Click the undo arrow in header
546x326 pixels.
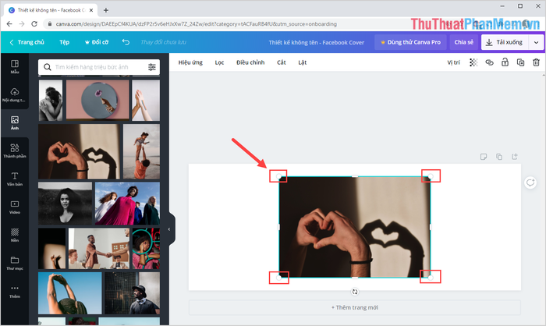tap(126, 42)
